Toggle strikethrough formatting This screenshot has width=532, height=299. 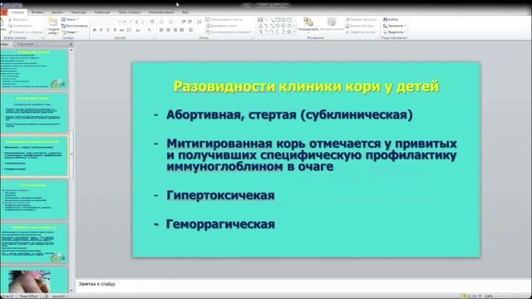coord(122,30)
